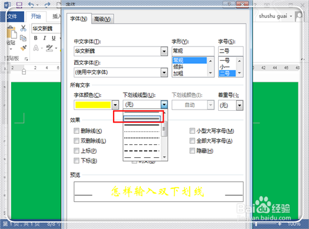Expand the shushu guai account dropdown
Image resolution: width=309 pixels, height=229 pixels.
pyautogui.click(x=291, y=16)
